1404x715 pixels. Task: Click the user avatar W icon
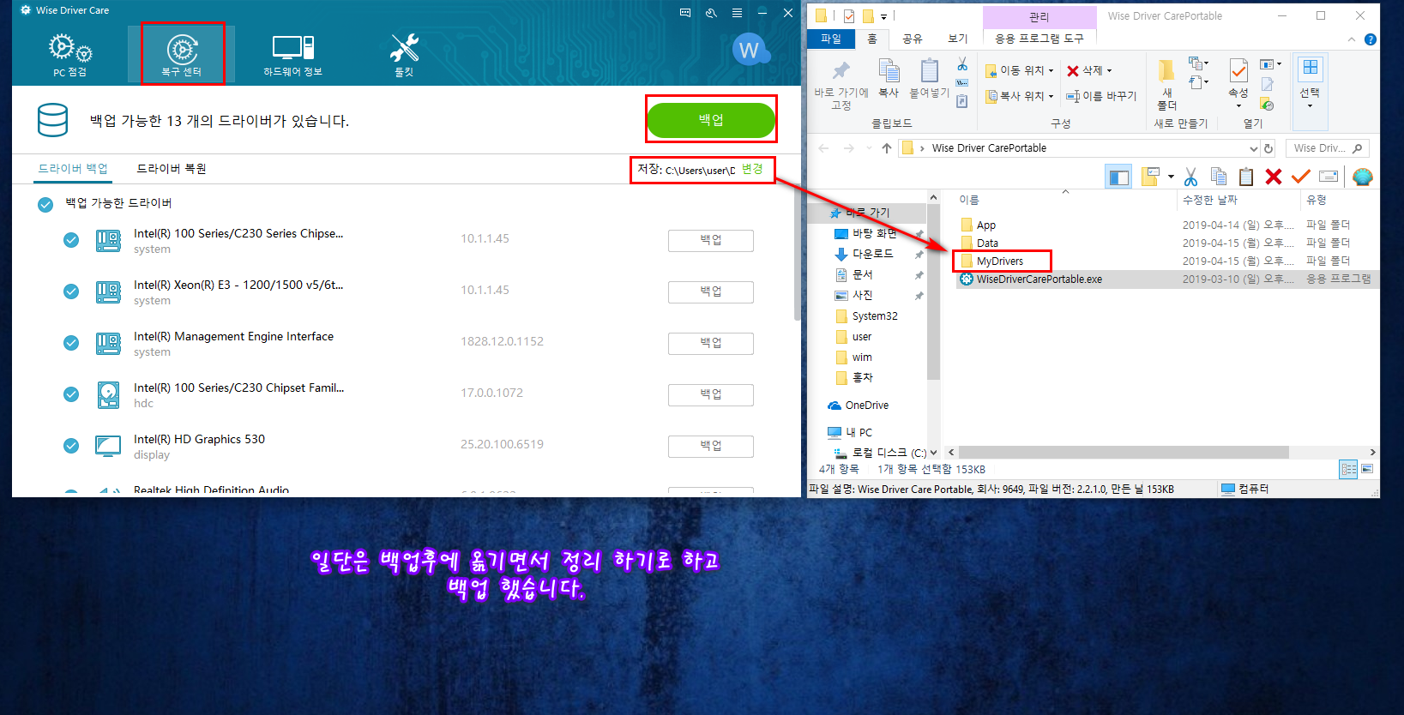pyautogui.click(x=750, y=51)
